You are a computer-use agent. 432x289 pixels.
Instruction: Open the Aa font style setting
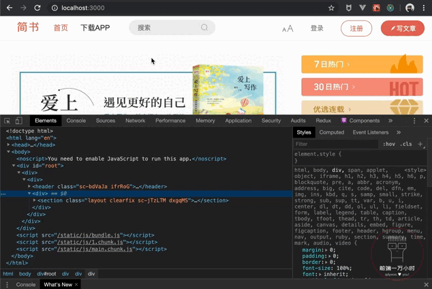pos(288,29)
